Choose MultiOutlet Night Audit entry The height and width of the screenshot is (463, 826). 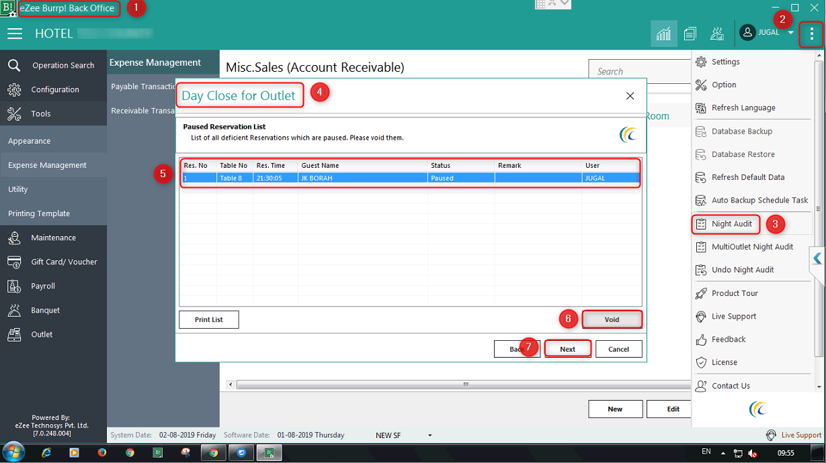point(753,246)
